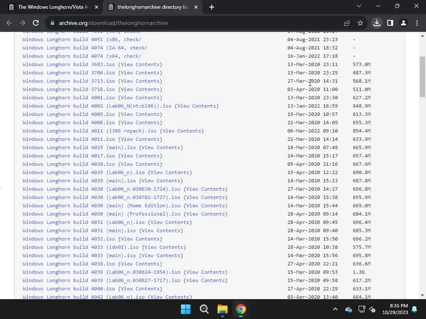The height and width of the screenshot is (319, 426).
Task: Open the tab search dropdown arrow
Action: point(359,6)
